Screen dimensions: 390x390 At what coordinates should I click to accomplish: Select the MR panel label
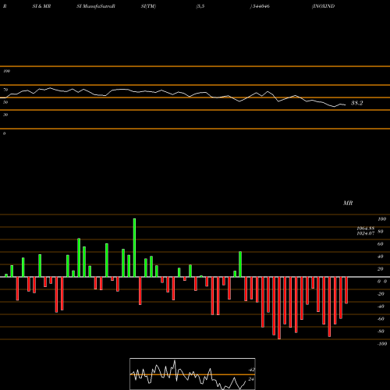pyautogui.click(x=348, y=203)
